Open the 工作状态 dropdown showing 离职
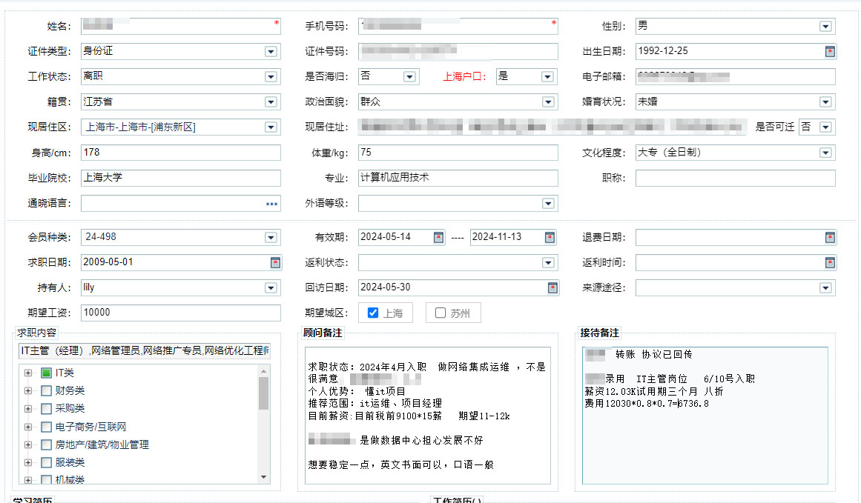861x503 pixels. (271, 77)
